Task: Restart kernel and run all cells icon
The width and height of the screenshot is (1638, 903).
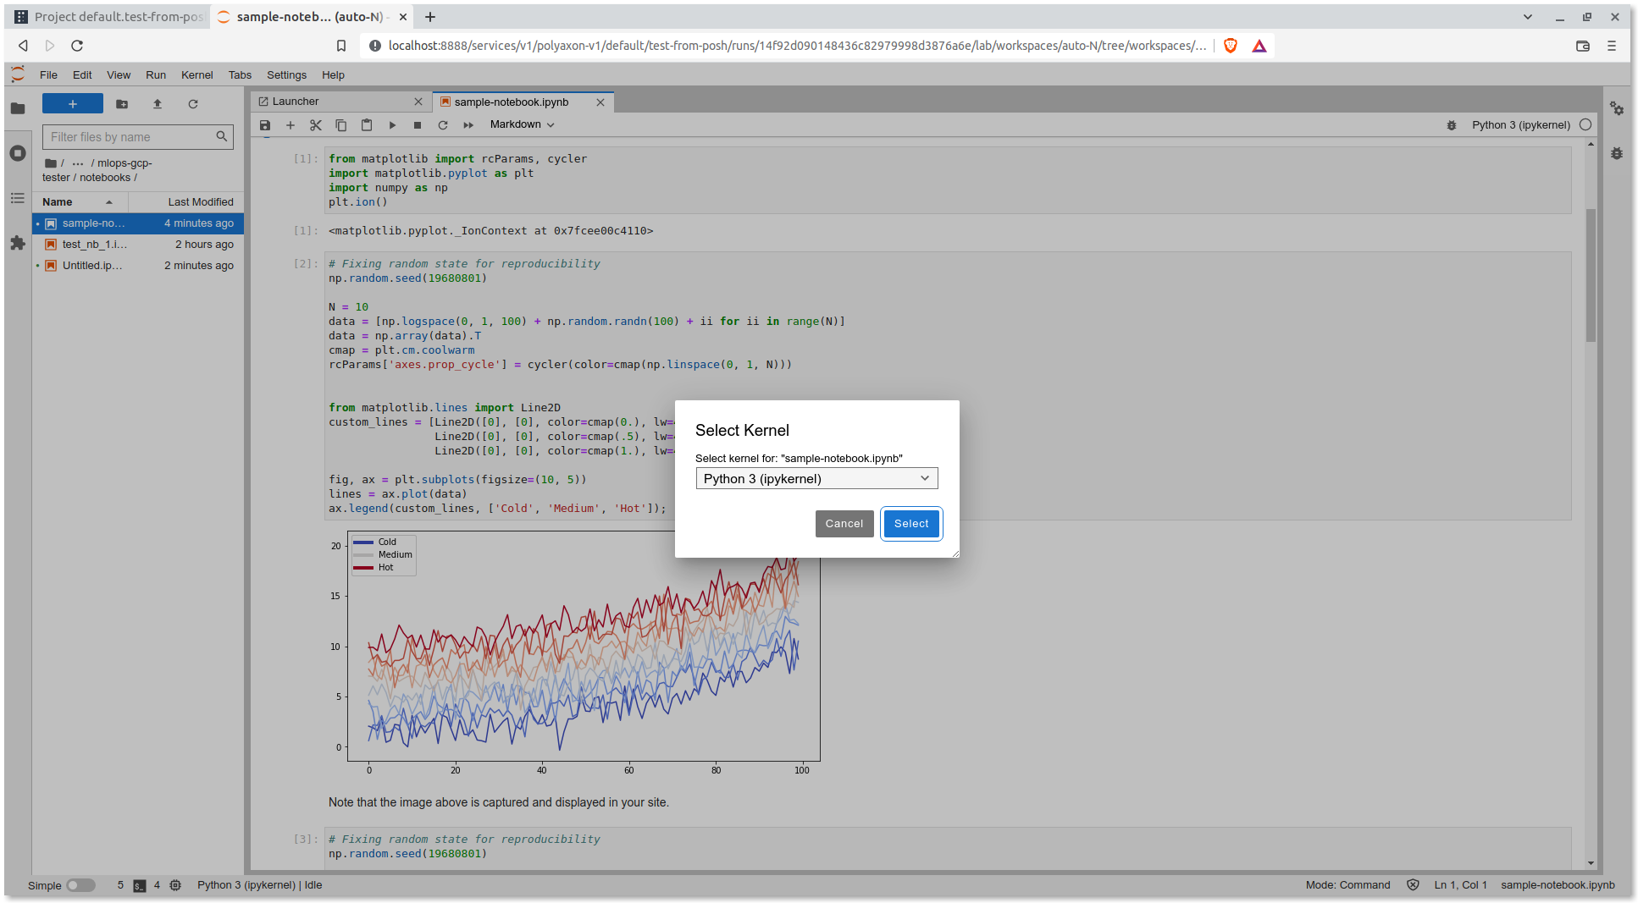Action: [x=468, y=125]
